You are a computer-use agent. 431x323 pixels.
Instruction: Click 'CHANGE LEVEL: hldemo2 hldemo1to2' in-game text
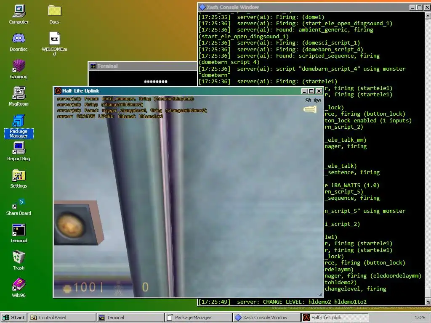[x=120, y=116]
